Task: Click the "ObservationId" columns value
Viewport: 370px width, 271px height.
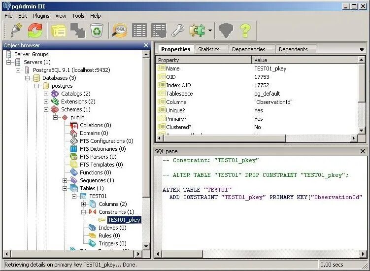Action: coord(273,102)
